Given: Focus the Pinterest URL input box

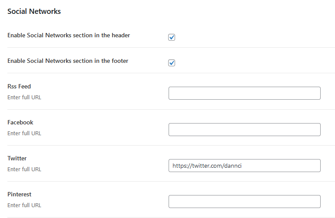Looking at the screenshot, I should [x=244, y=201].
